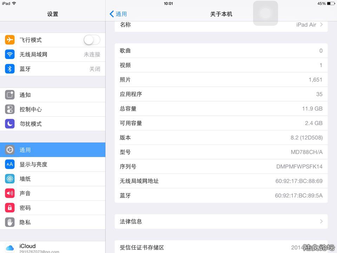Tap the Bluetooth icon in sidebar
The width and height of the screenshot is (337, 253).
pyautogui.click(x=10, y=69)
